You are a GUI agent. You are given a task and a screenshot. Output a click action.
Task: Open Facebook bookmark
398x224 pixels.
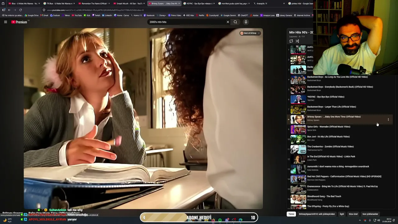coord(149,15)
